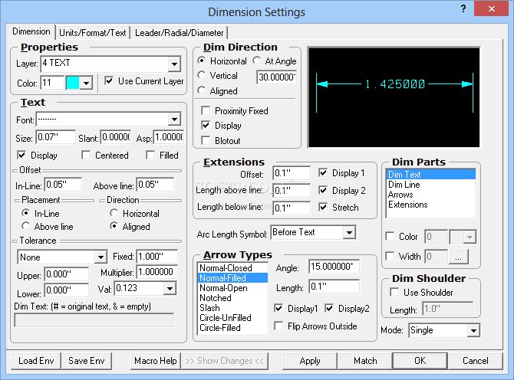514x380 pixels.
Task: Expand the Val dropdown showing 0.123
Action: pyautogui.click(x=170, y=289)
